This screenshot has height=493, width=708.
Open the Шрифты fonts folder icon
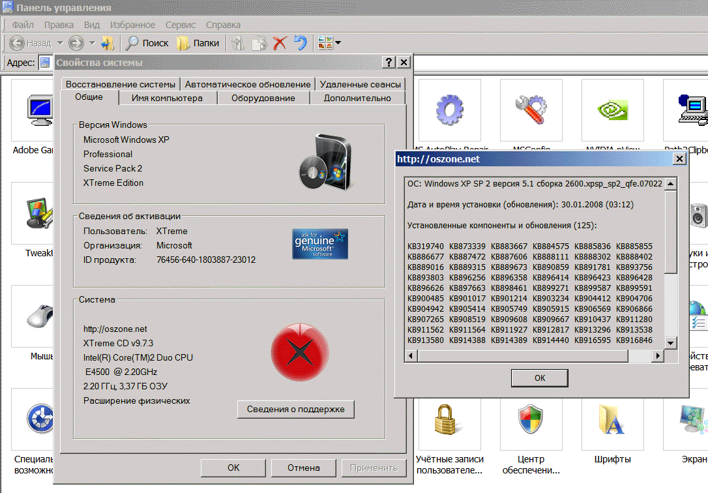point(612,419)
